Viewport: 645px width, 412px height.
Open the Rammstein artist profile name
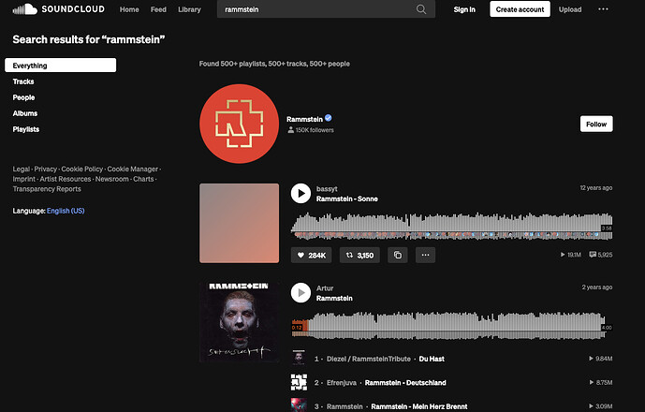pos(304,119)
